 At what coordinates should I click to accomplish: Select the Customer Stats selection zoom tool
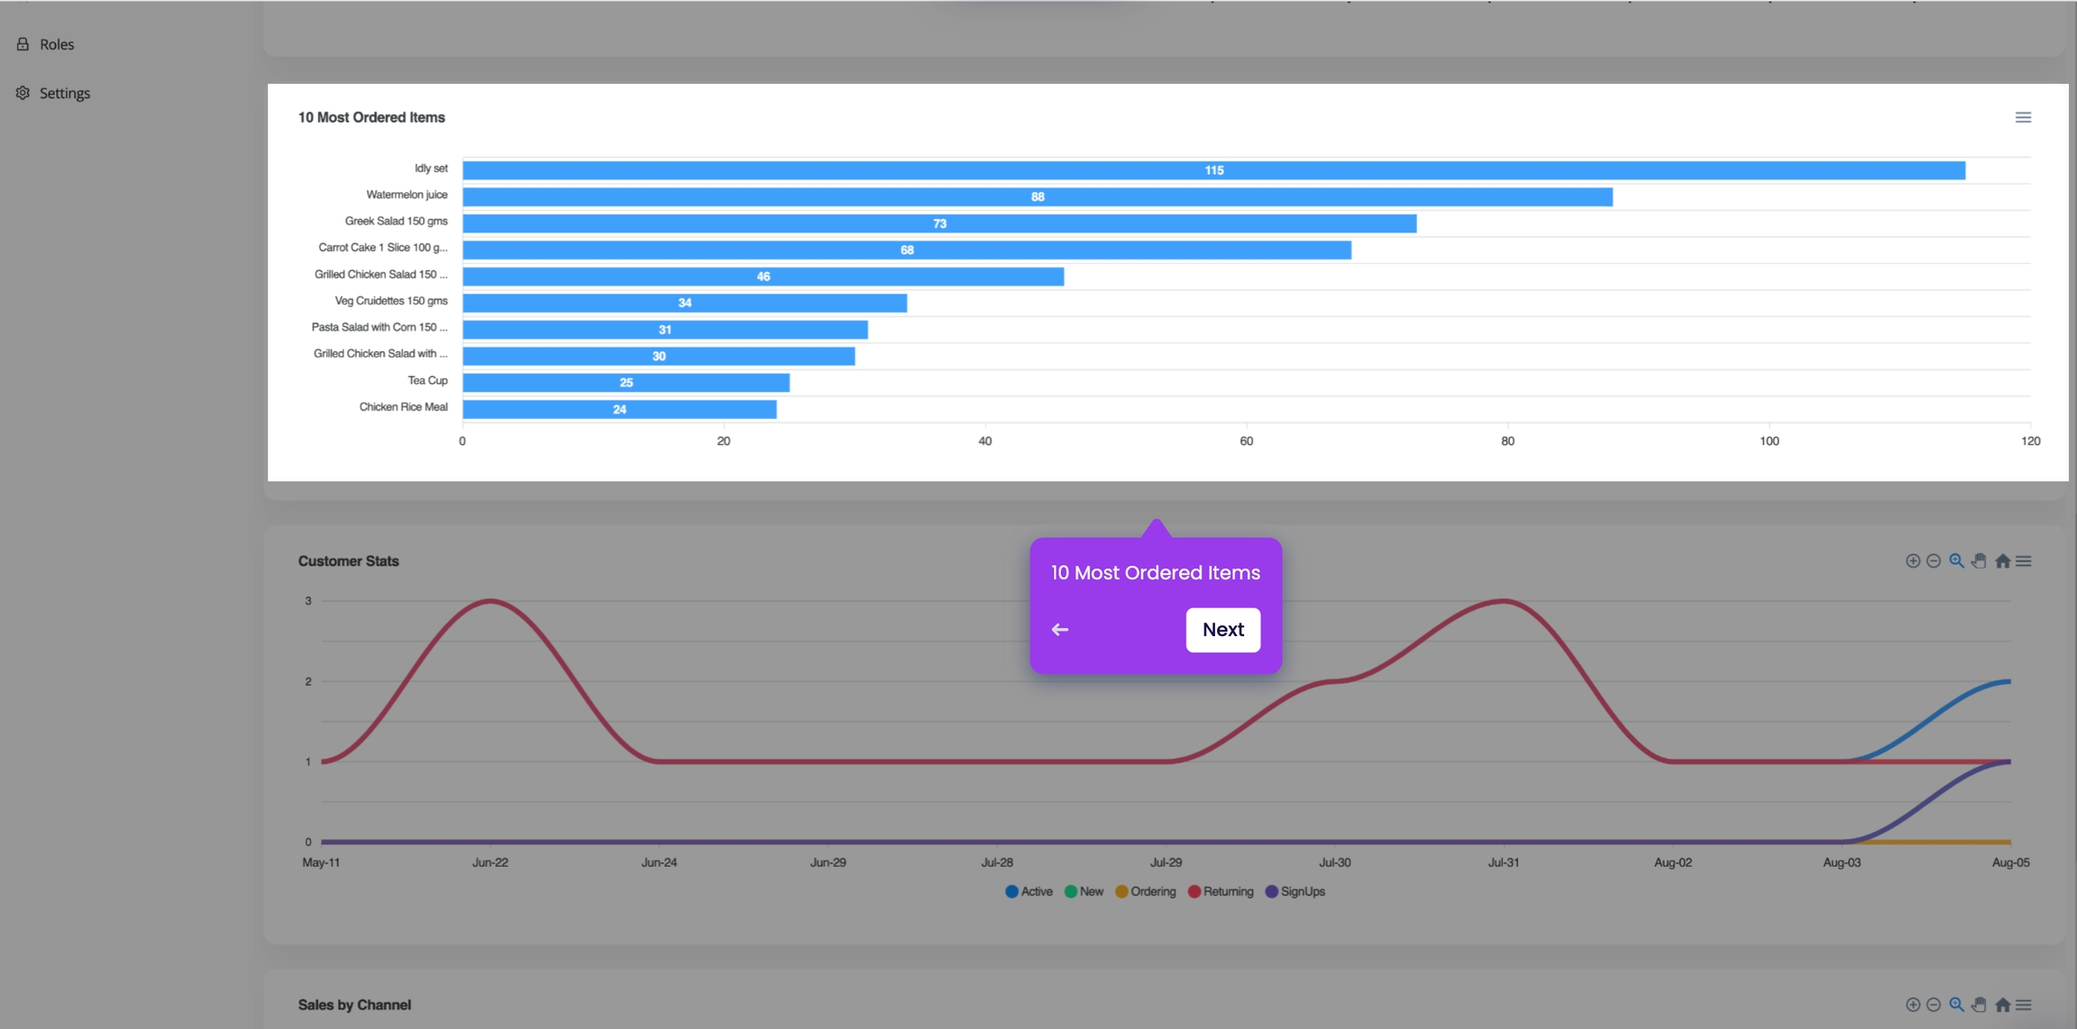pyautogui.click(x=1956, y=560)
